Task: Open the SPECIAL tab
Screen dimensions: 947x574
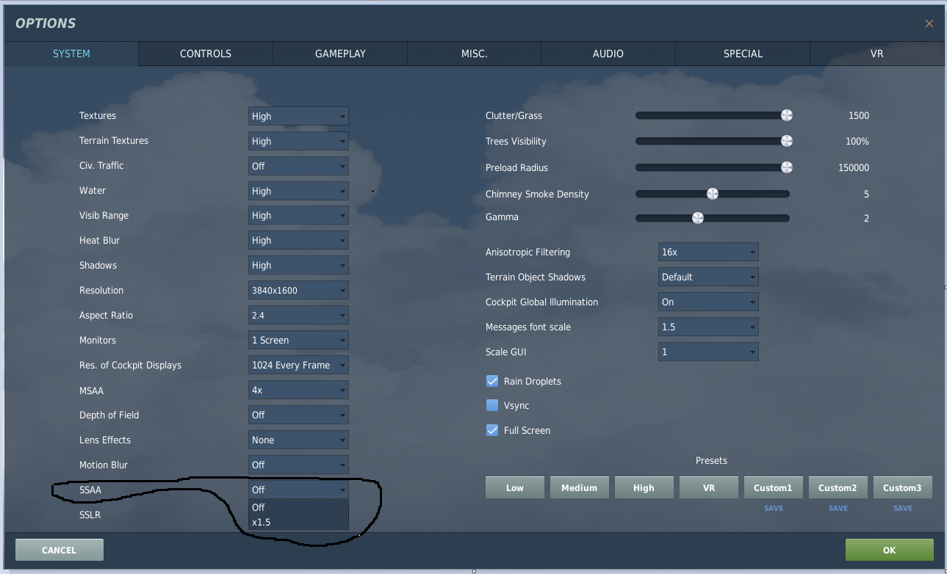Action: click(743, 54)
